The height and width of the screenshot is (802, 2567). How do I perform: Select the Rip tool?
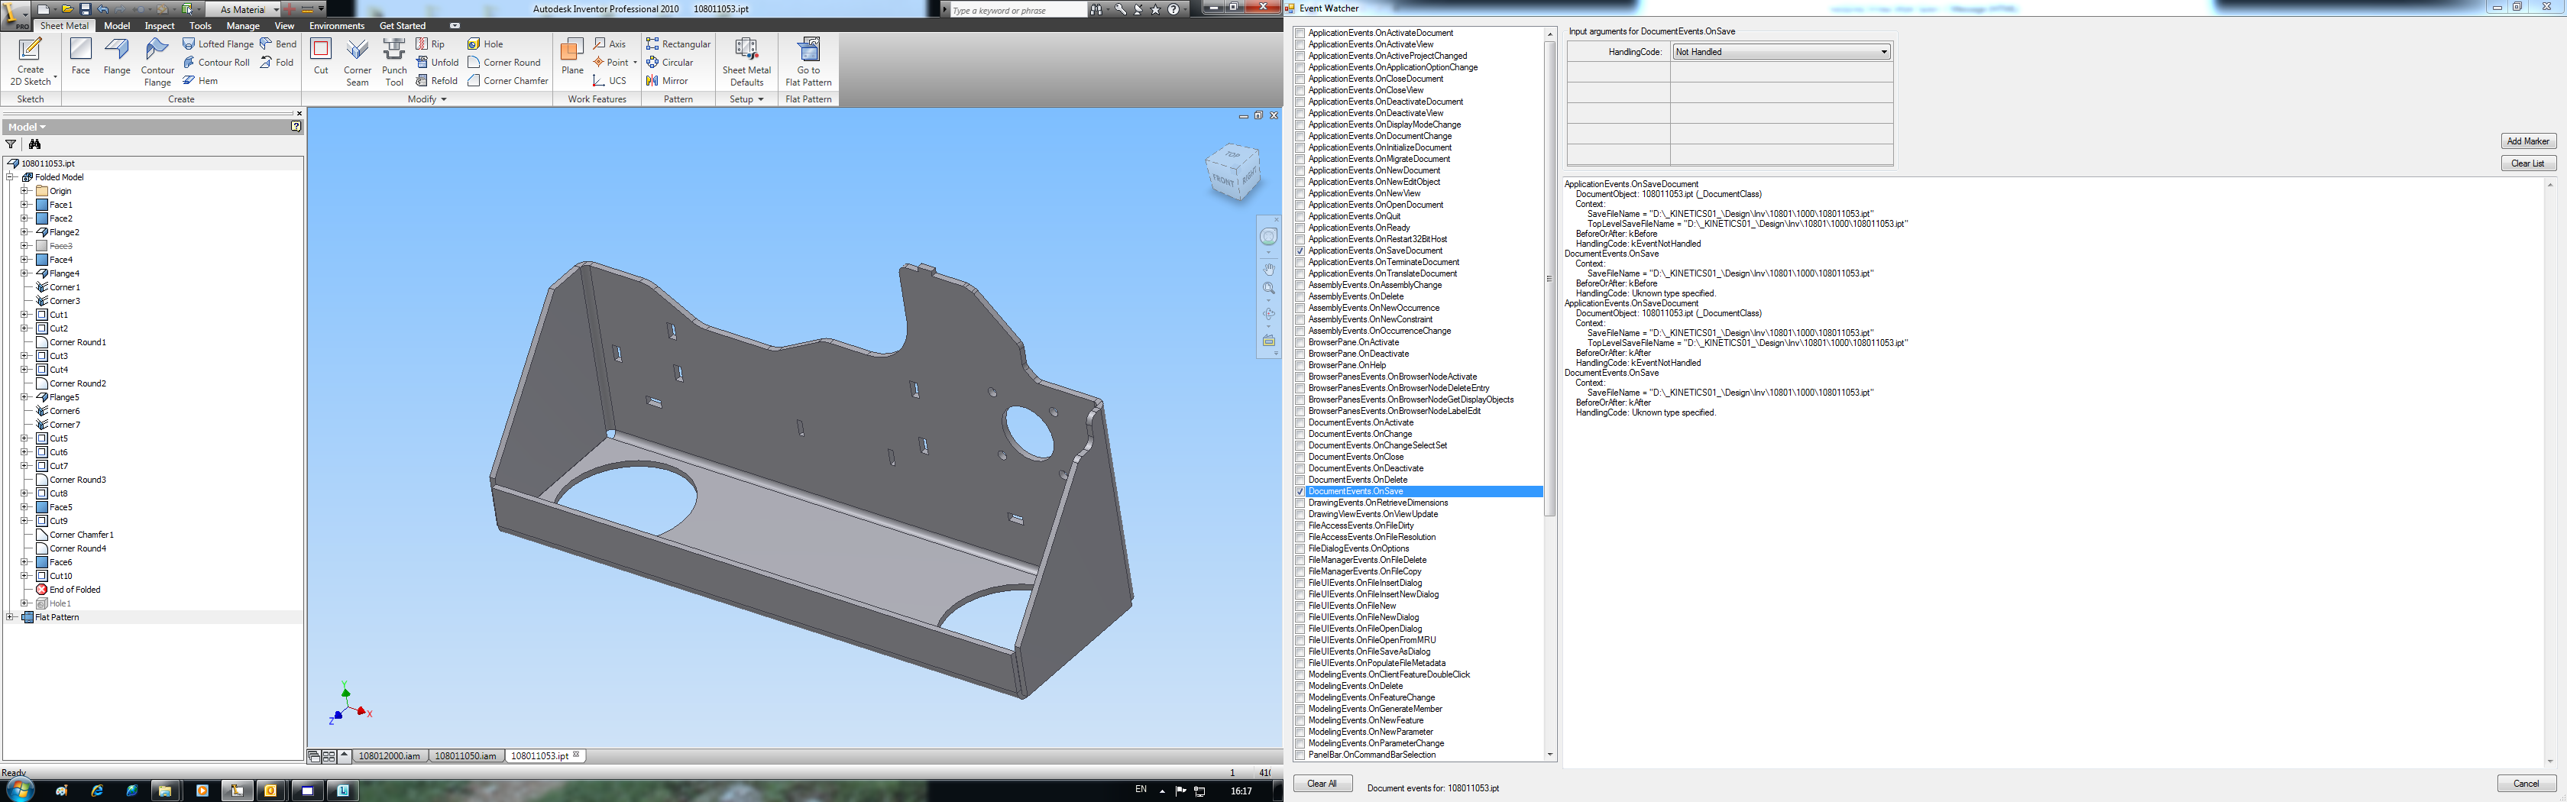[x=430, y=44]
